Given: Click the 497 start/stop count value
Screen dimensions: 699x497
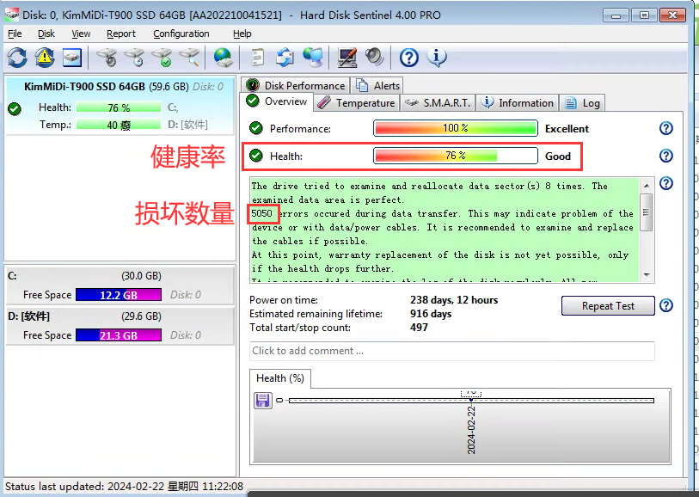Looking at the screenshot, I should point(419,328).
